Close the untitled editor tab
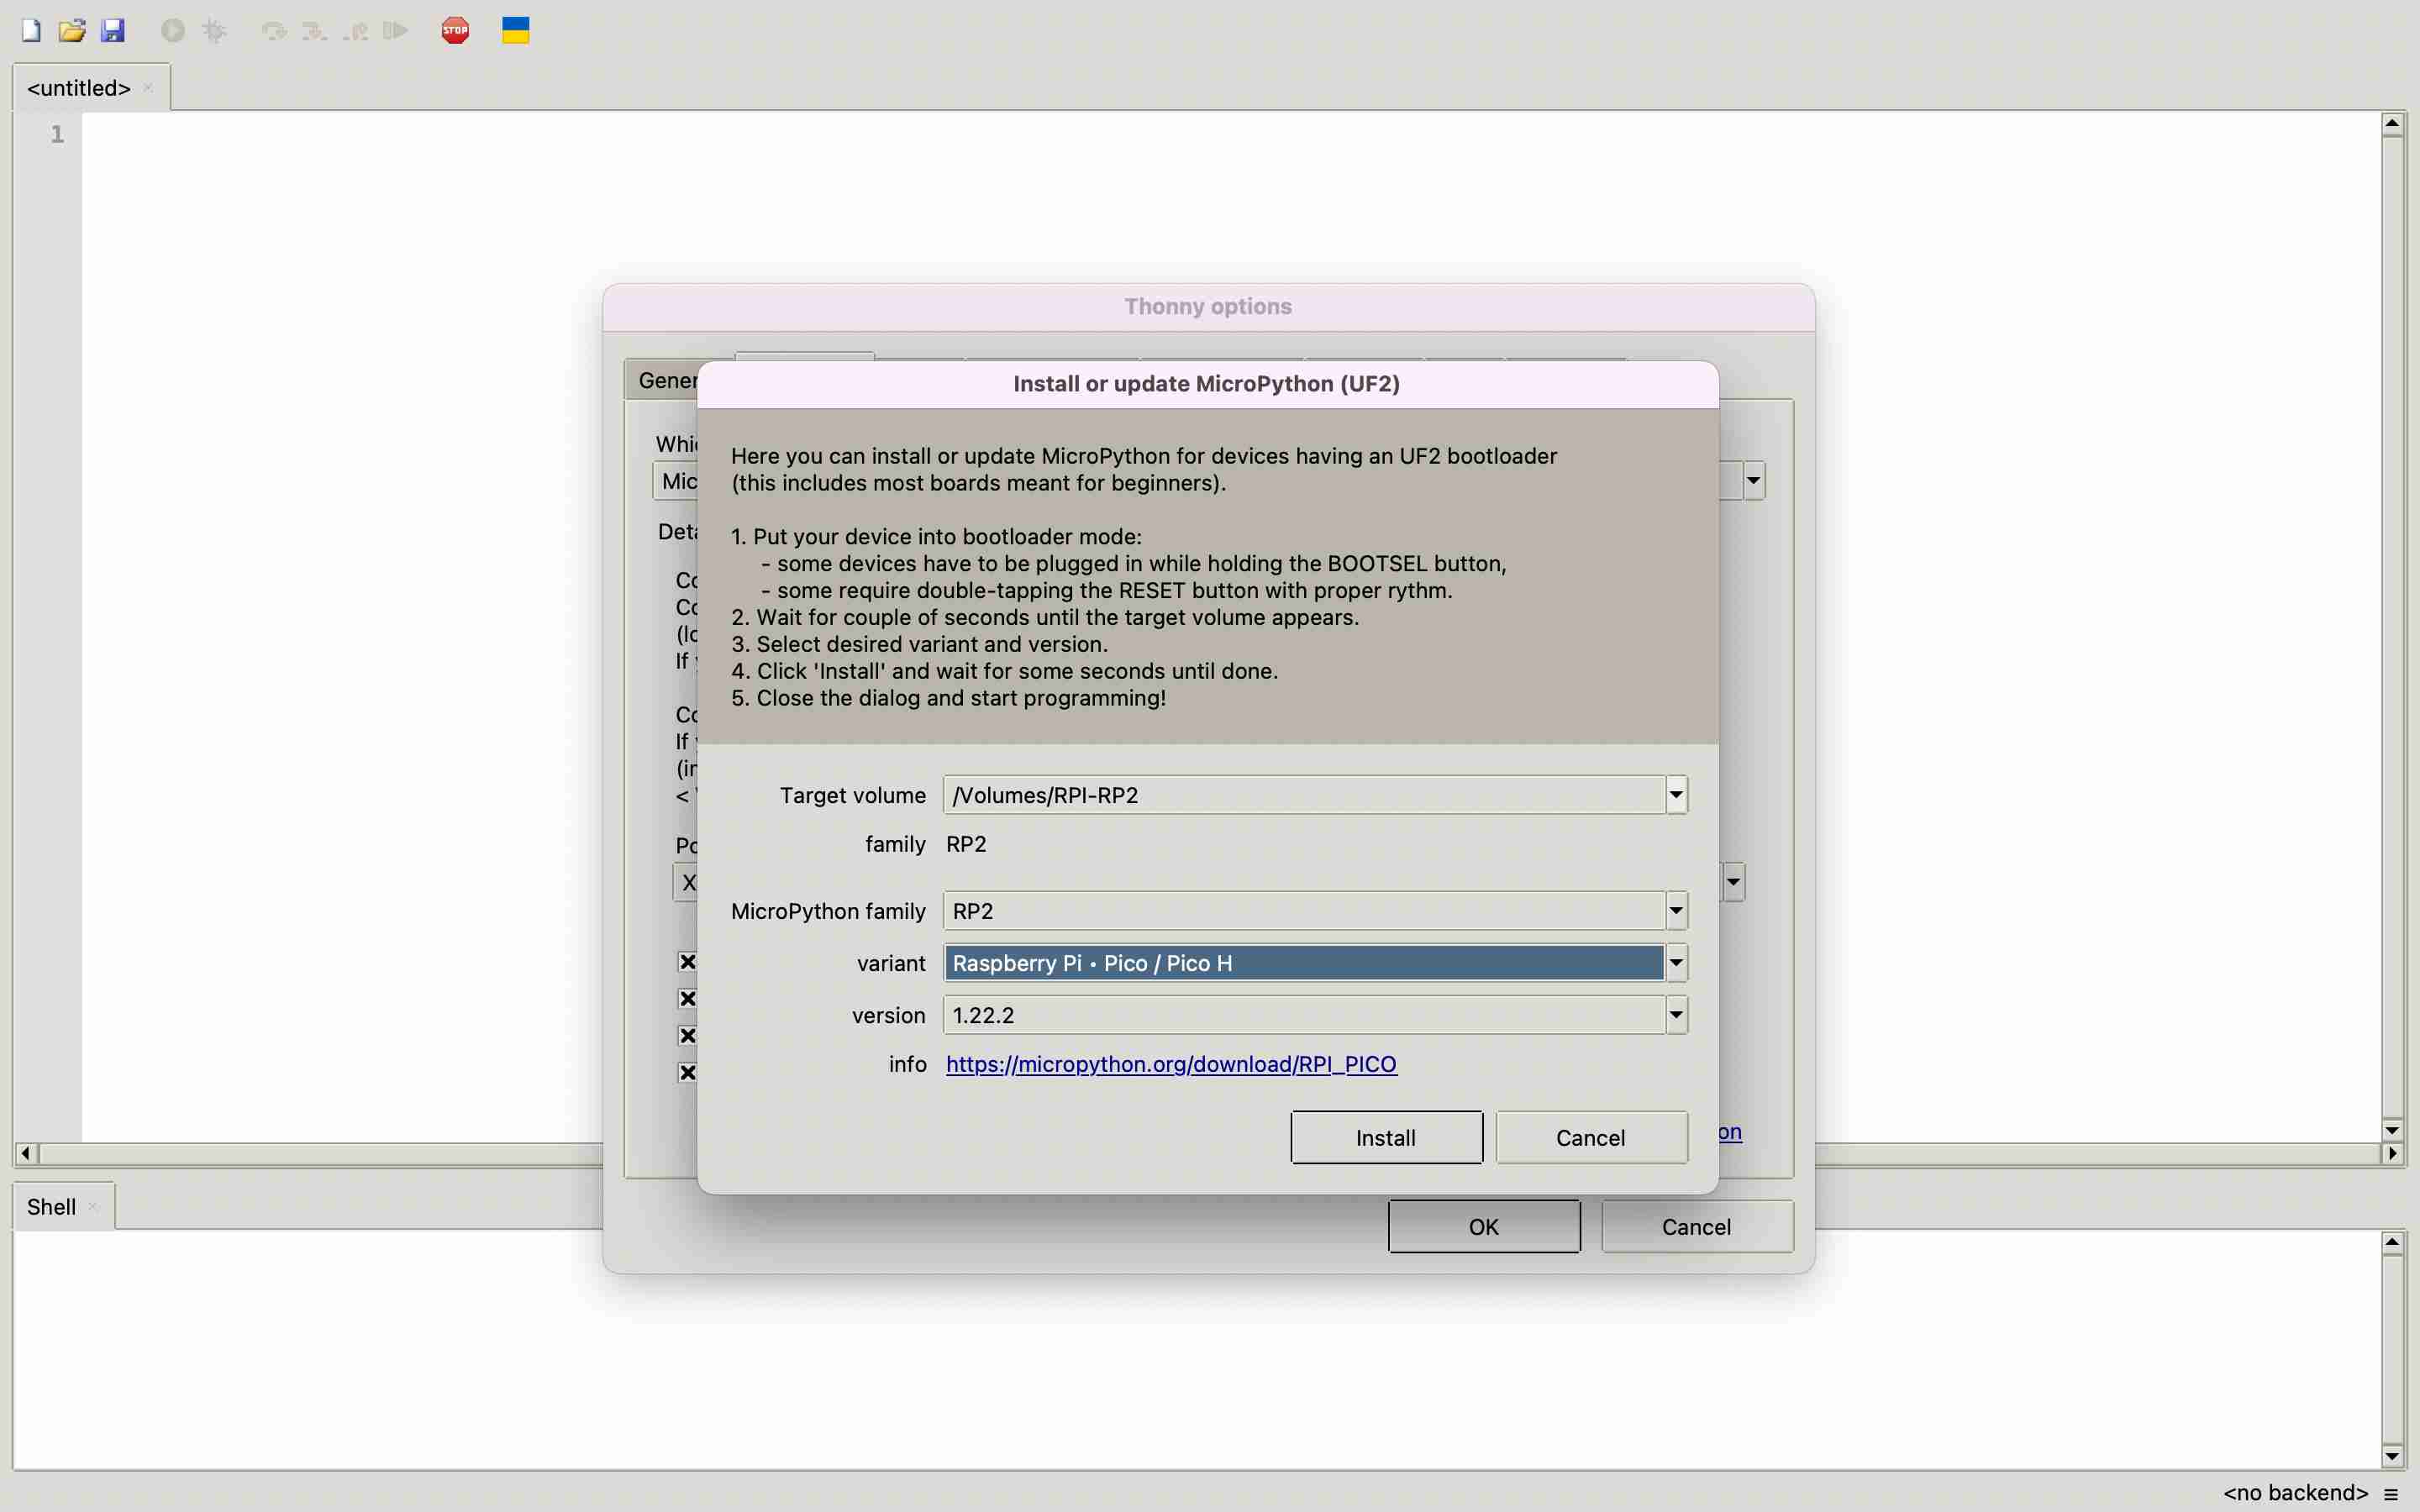Screen dimensions: 2420x1512 pyautogui.click(x=148, y=88)
